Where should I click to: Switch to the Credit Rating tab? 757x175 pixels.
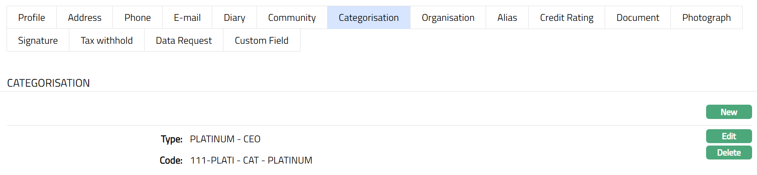pos(567,18)
